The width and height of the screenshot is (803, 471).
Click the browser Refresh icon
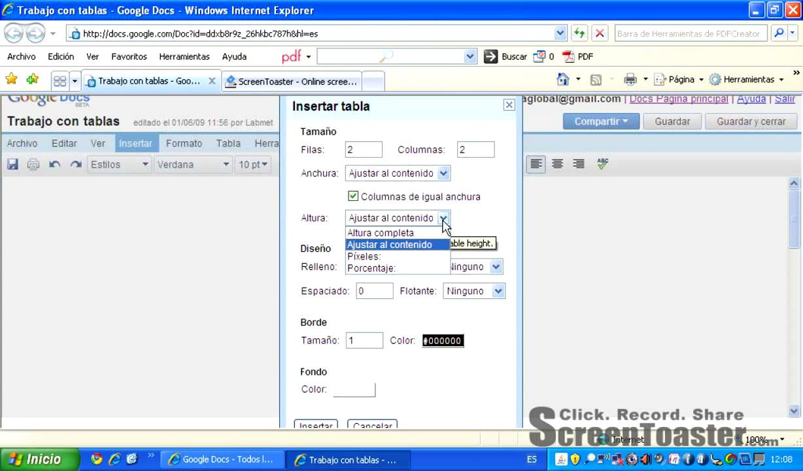pos(579,33)
